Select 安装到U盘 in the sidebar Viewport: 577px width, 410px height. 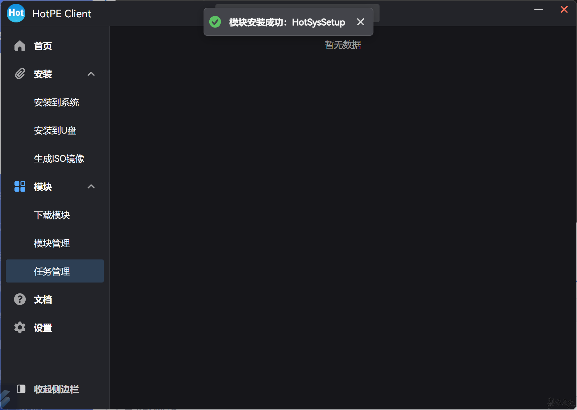tap(55, 130)
